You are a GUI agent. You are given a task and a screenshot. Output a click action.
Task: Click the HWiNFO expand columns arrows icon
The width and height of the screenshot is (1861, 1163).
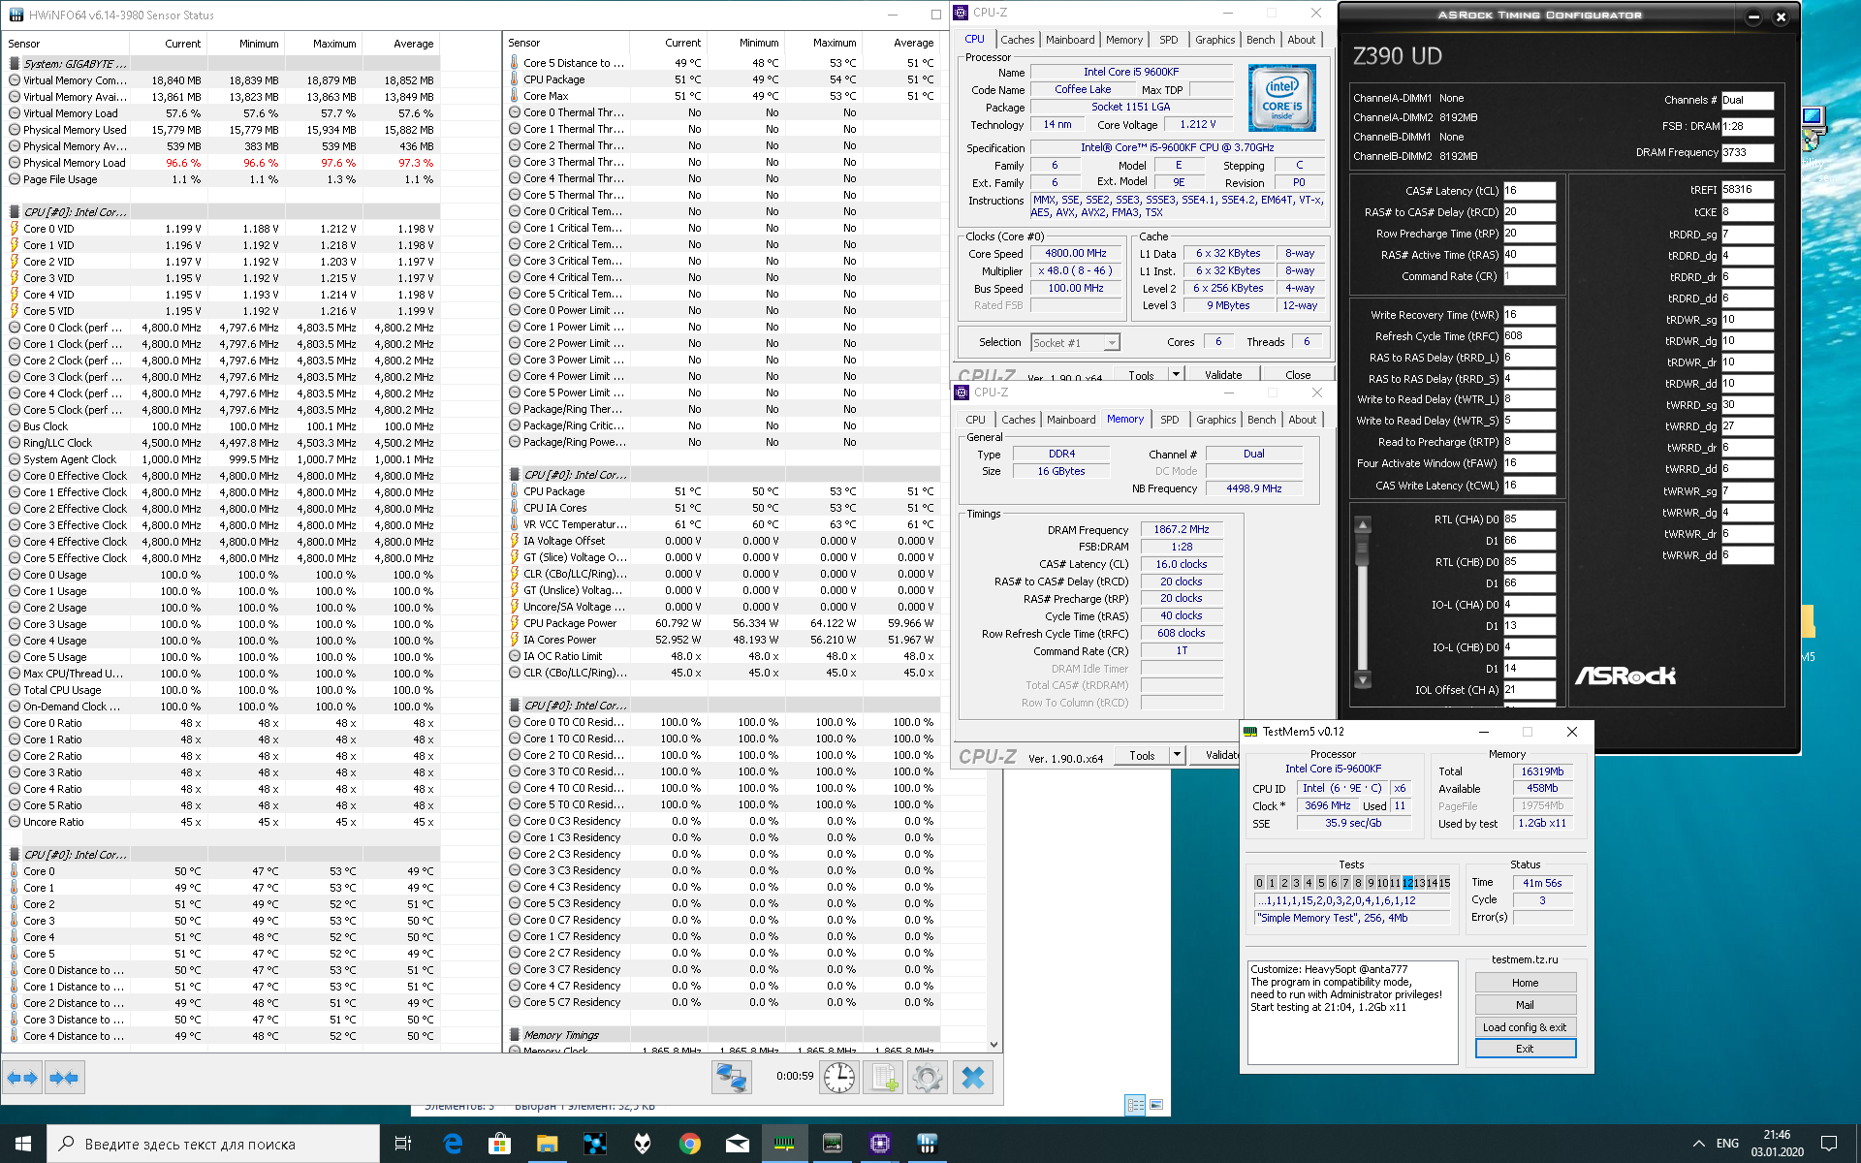(x=22, y=1078)
